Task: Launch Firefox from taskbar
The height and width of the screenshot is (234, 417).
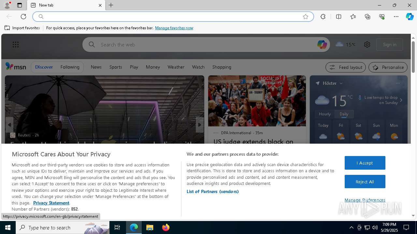Action: (x=166, y=227)
